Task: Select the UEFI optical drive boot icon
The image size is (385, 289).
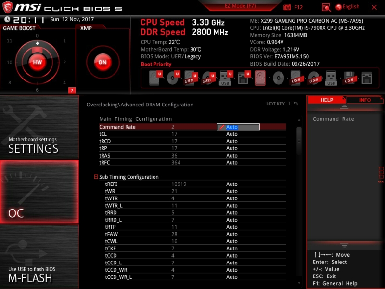Action: click(173, 78)
